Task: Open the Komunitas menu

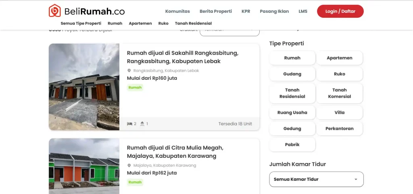Action: pos(177,11)
